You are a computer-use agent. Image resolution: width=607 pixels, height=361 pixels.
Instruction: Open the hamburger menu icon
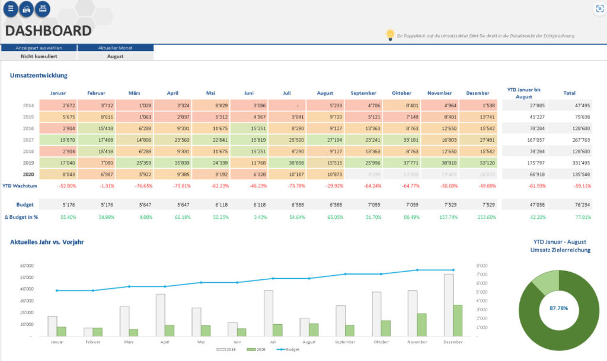9,9
